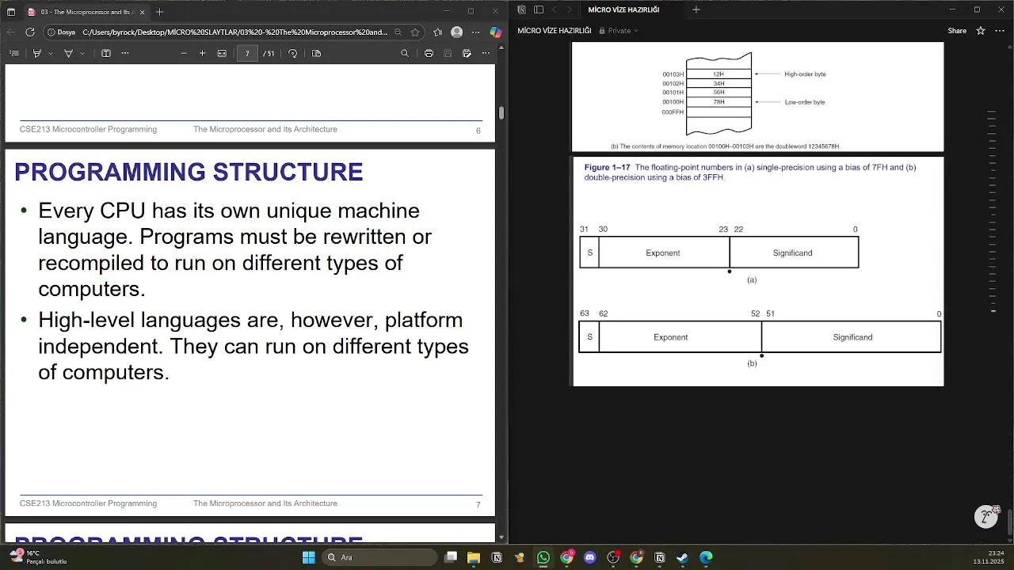The image size is (1014, 570).
Task: Open the Edge profile avatar
Action: [456, 32]
